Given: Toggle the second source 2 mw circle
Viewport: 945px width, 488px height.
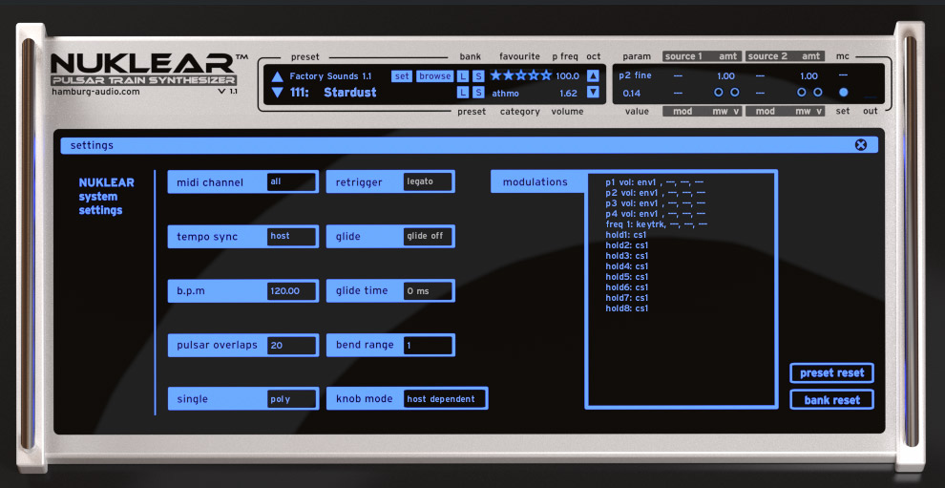Looking at the screenshot, I should pos(817,93).
